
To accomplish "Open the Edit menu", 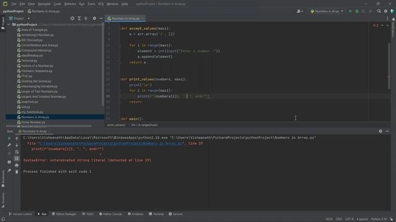I will tap(22, 4).
